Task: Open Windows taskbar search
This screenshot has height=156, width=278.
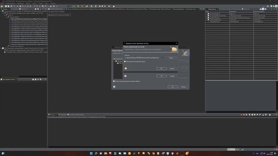Action: (96, 153)
